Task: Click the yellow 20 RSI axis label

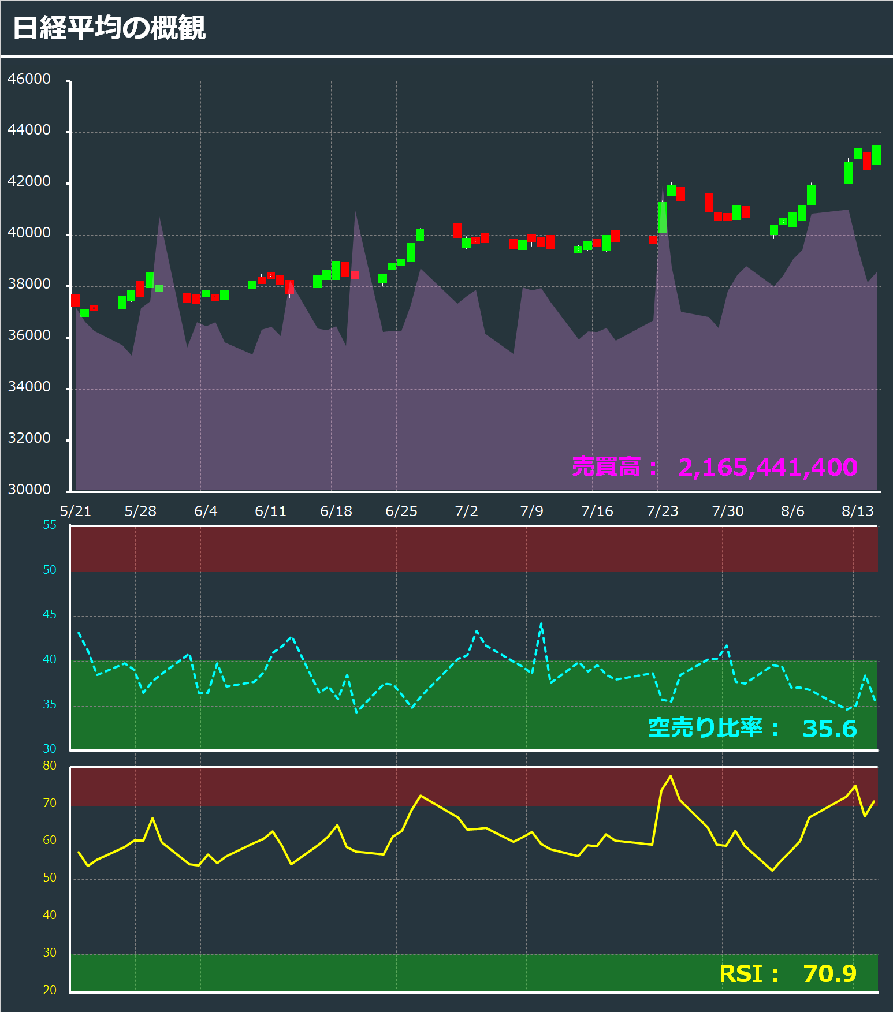Action: tap(50, 990)
